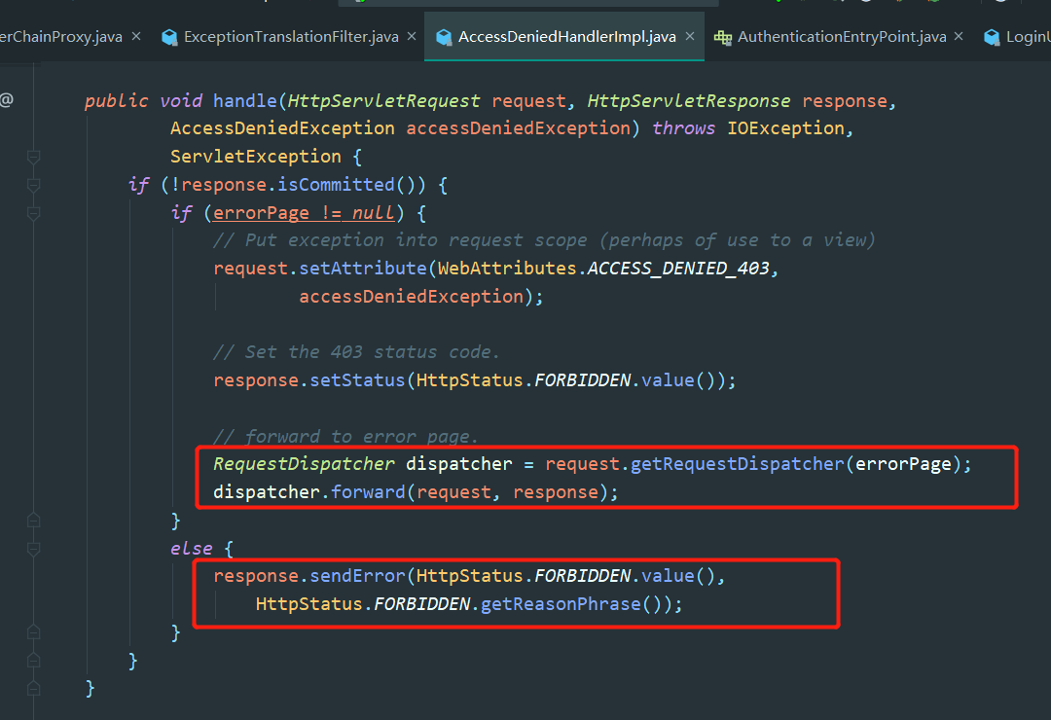This screenshot has width=1051, height=720.
Task: Collapse the else block using its fold arrow
Action: pyautogui.click(x=33, y=548)
